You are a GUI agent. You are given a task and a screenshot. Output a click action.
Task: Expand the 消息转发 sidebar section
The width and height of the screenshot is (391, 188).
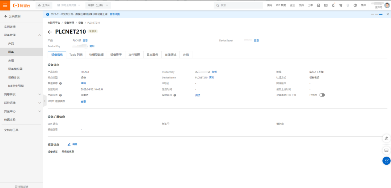pos(40,94)
